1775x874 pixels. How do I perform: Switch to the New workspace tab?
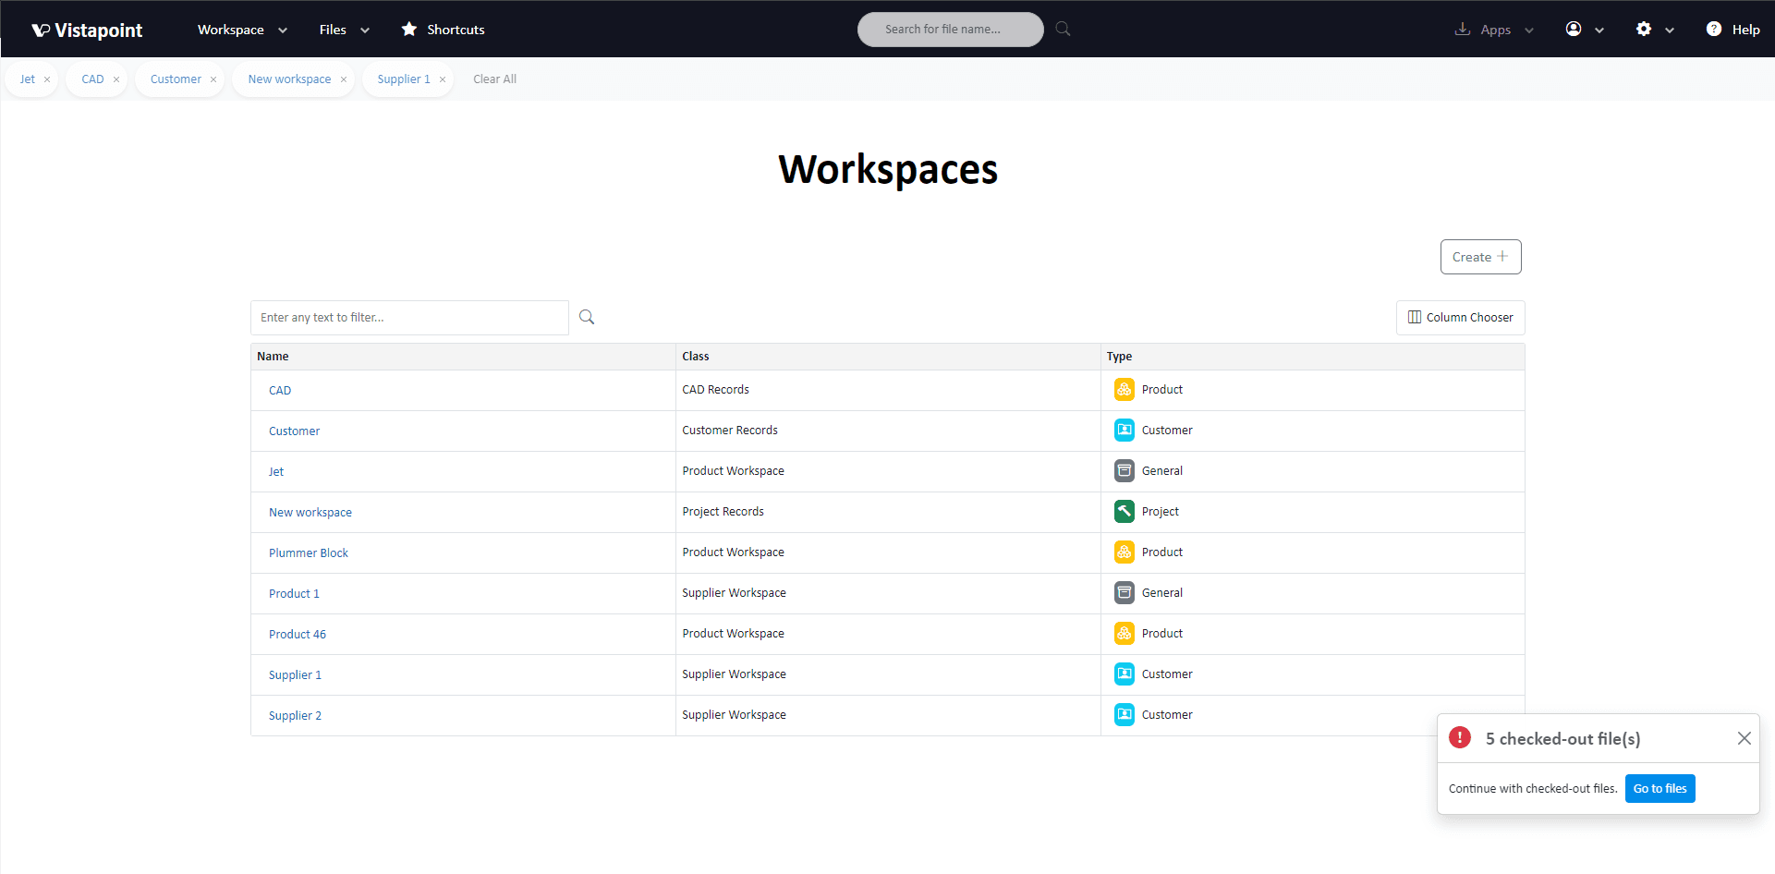coord(289,79)
